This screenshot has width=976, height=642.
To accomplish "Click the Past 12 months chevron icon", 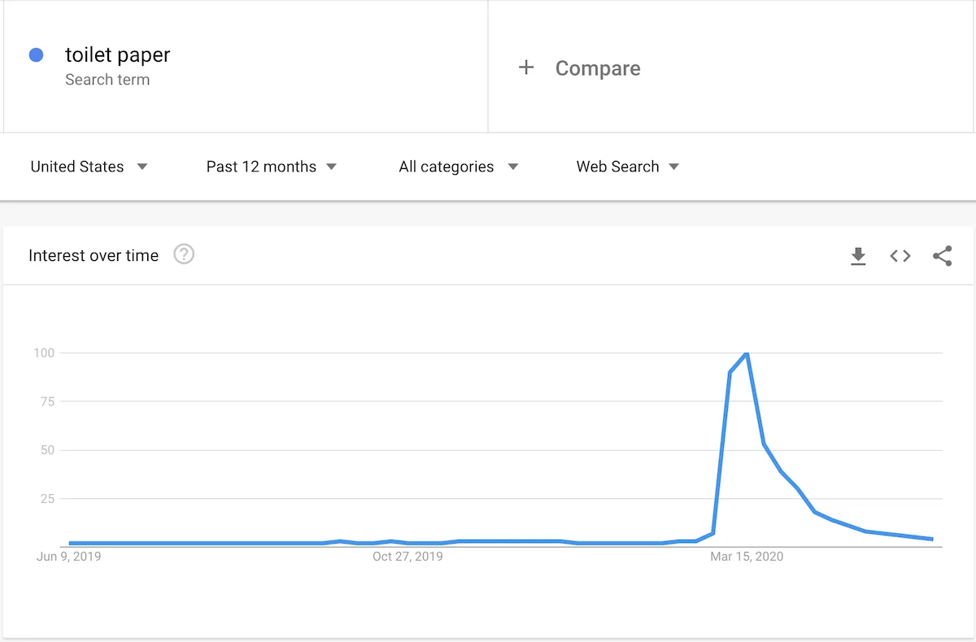I will [x=331, y=167].
